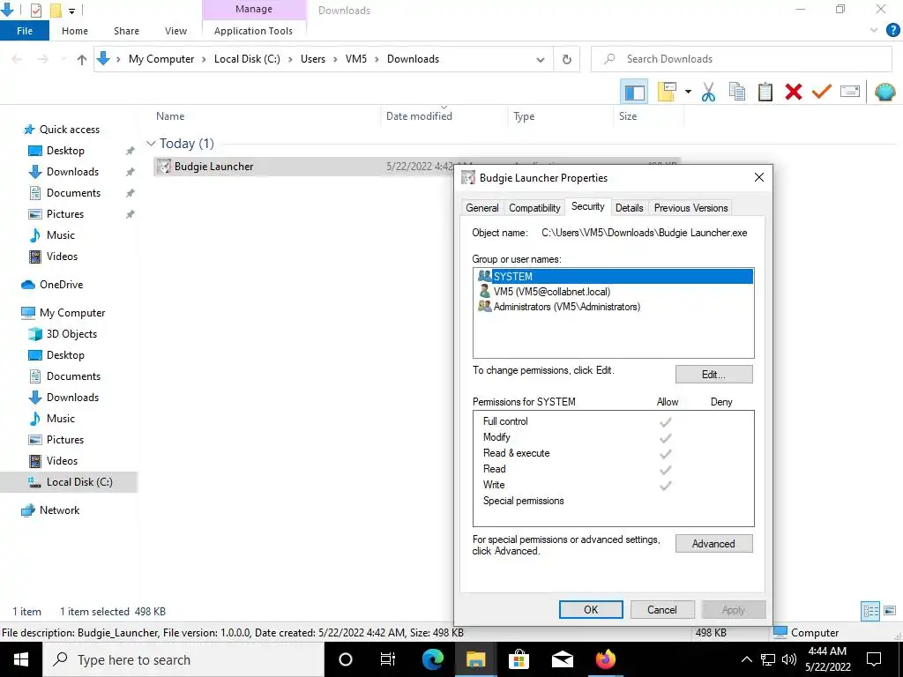Click the New Folder icon in title bar
Screen dimensions: 903x677
click(x=56, y=11)
